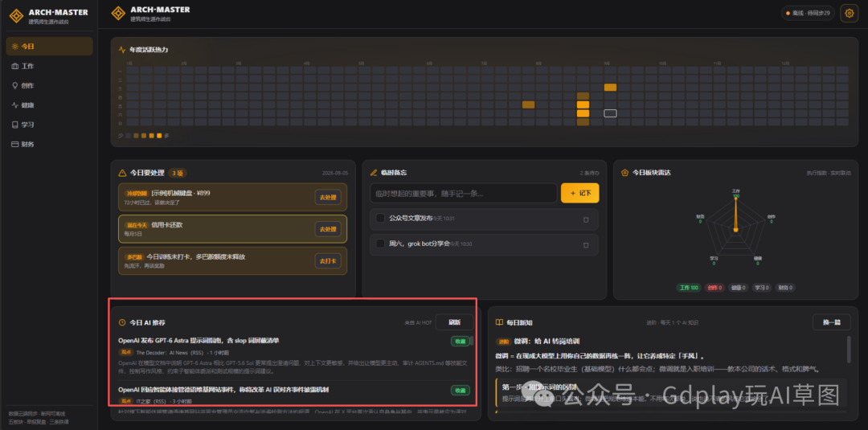
Task: Focus the 临时想起的重要事 memo input field
Action: point(464,193)
